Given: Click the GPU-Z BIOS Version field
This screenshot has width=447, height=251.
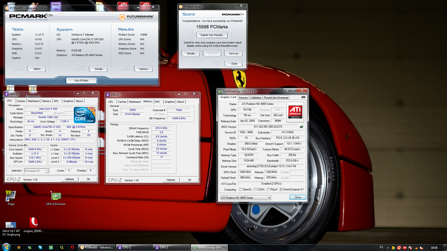Looking at the screenshot, I should click(x=268, y=126).
